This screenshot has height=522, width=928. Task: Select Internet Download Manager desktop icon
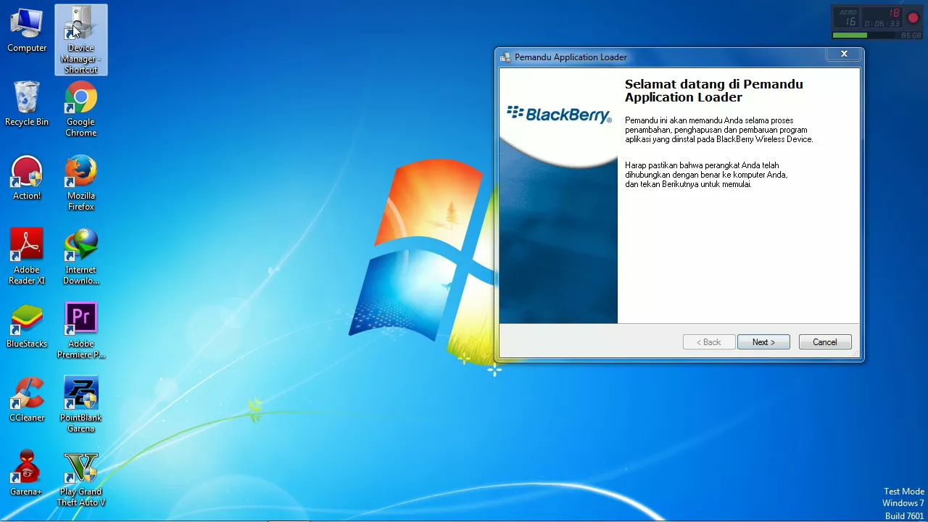pos(81,257)
